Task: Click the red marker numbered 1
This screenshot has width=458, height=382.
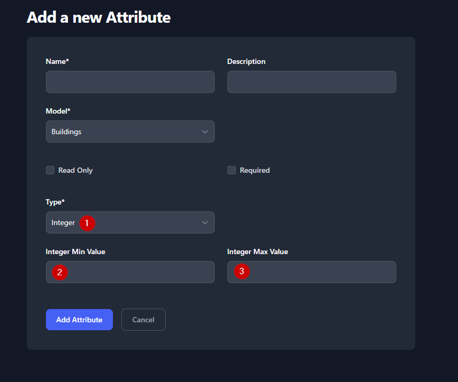Action: click(87, 223)
